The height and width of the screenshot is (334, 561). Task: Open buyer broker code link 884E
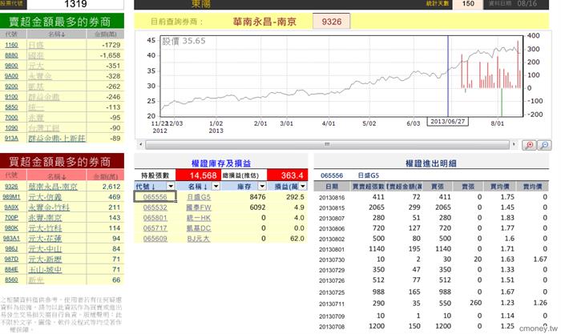[11, 270]
